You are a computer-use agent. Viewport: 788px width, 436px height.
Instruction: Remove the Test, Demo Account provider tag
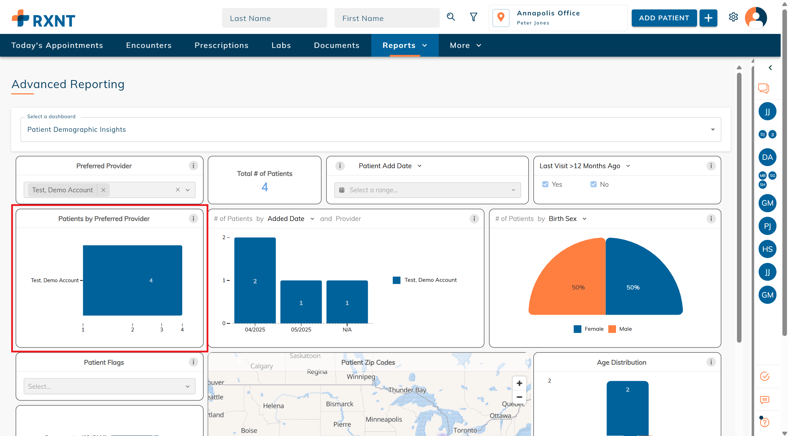point(103,190)
